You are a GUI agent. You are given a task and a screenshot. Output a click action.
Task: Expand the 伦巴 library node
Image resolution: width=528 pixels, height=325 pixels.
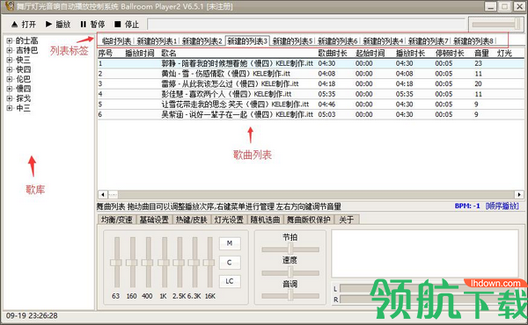click(10, 79)
